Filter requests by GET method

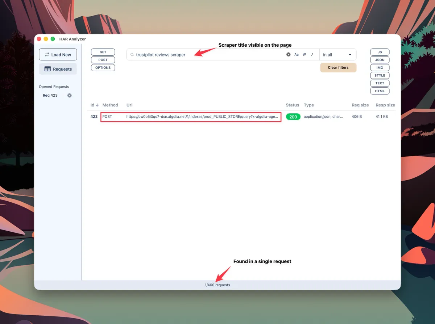[x=103, y=52]
